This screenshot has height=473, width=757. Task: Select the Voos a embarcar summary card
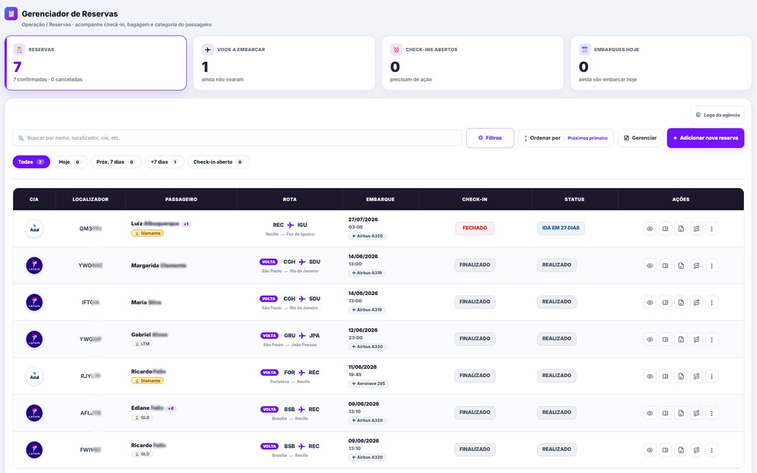(x=284, y=63)
